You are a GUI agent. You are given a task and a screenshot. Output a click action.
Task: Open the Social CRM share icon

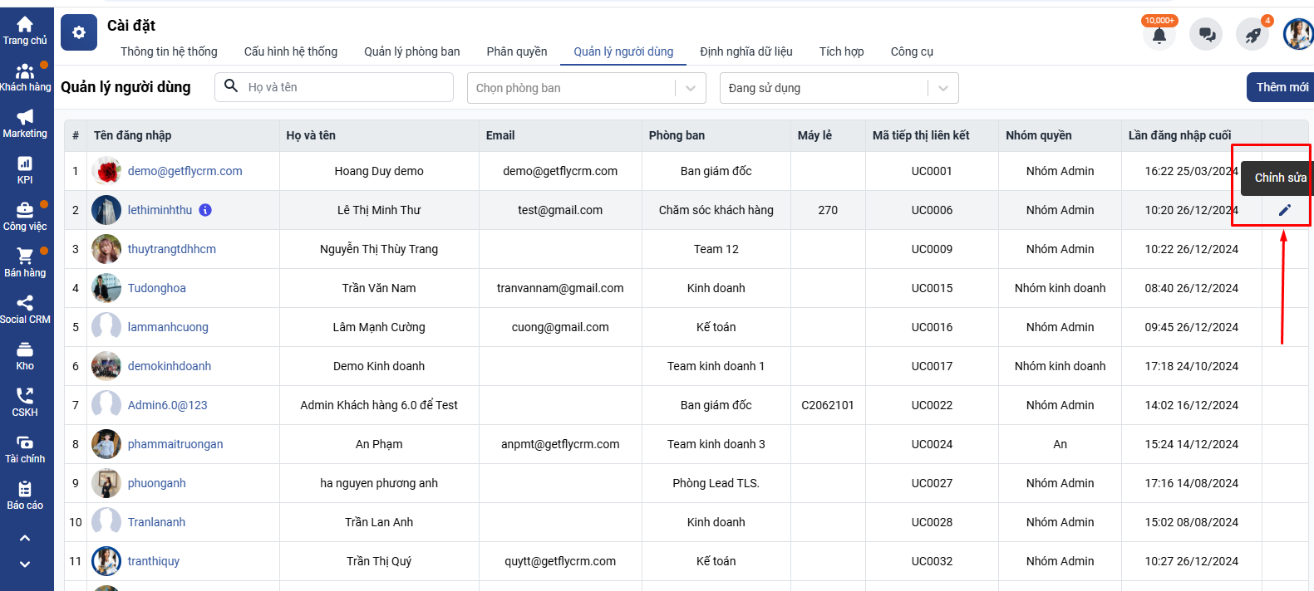[x=25, y=309]
